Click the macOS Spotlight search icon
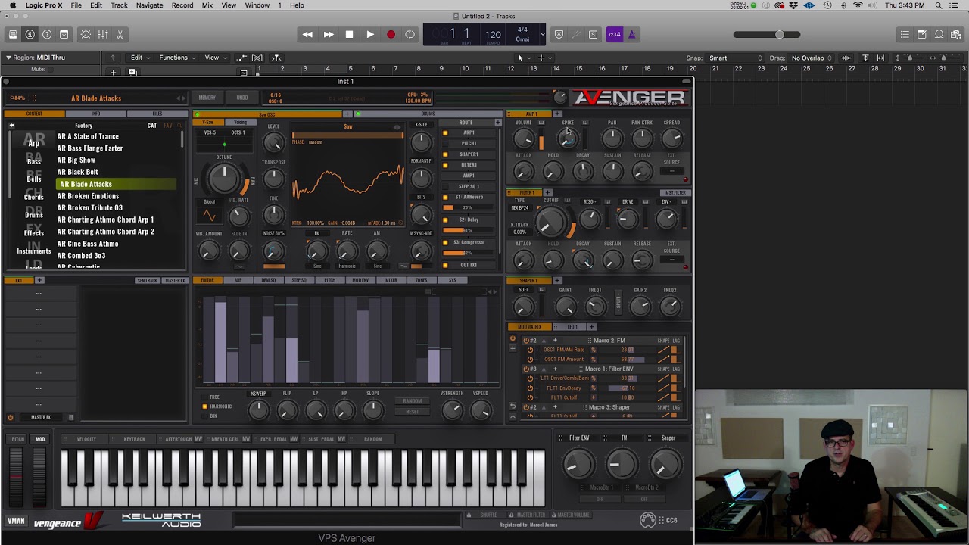The image size is (969, 545). tap(938, 5)
